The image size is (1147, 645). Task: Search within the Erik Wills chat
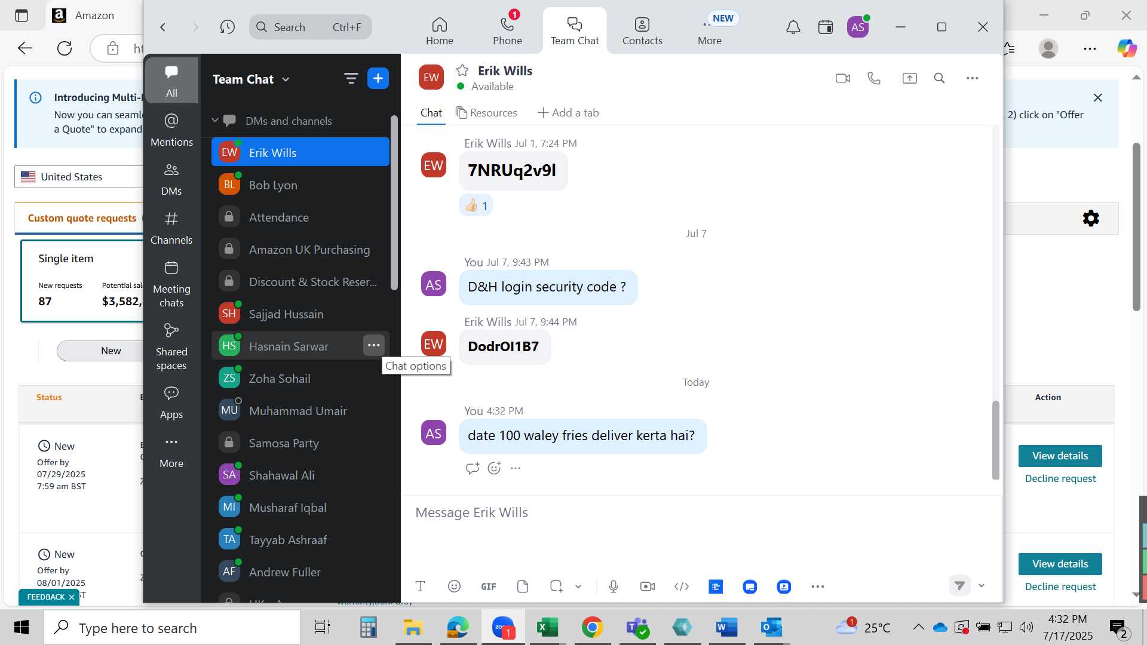[x=939, y=78]
